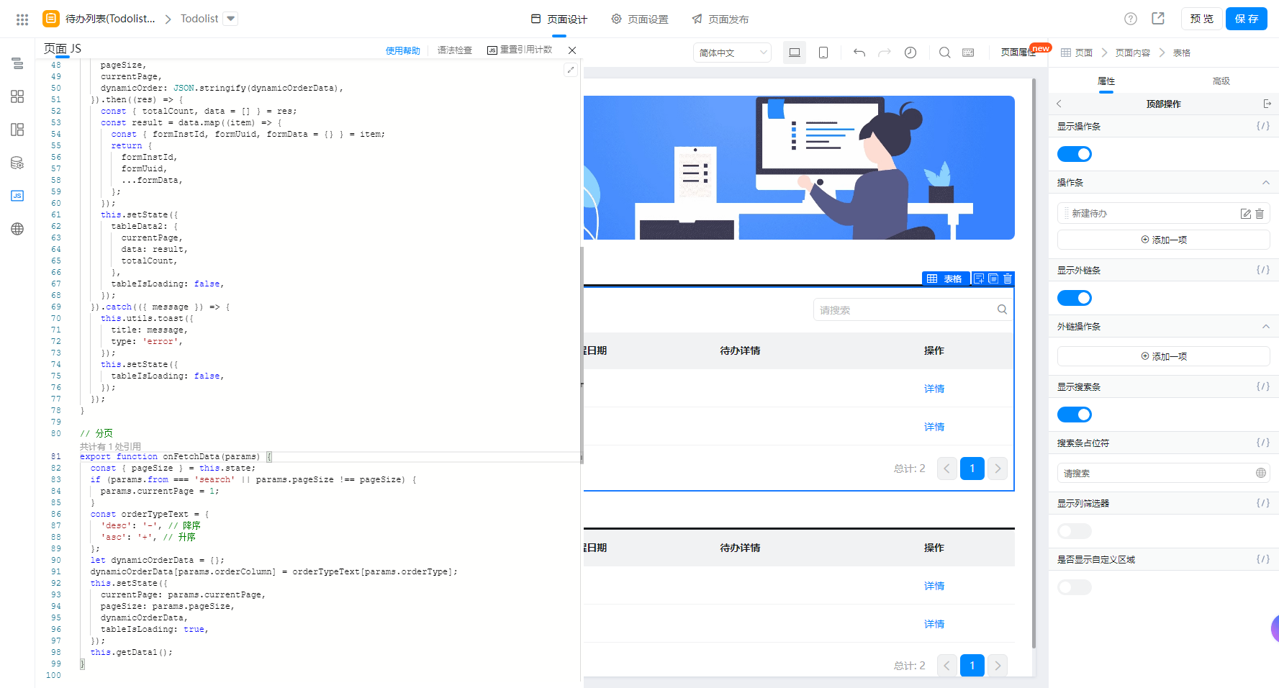Click the search magnifier in toolbar
This screenshot has width=1279, height=688.
coord(945,53)
